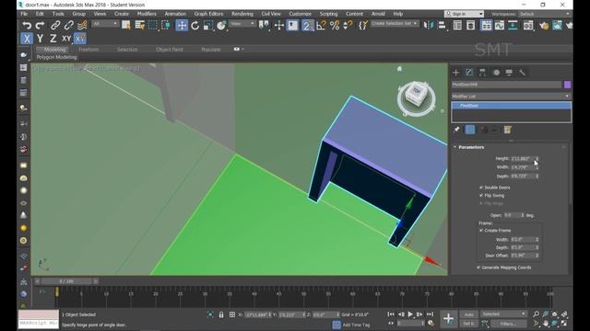The width and height of the screenshot is (590, 331).
Task: Open the Create Selection Set dropdown
Action: [394, 23]
